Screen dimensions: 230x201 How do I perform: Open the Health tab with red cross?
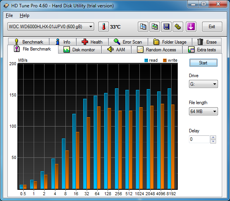[93, 42]
